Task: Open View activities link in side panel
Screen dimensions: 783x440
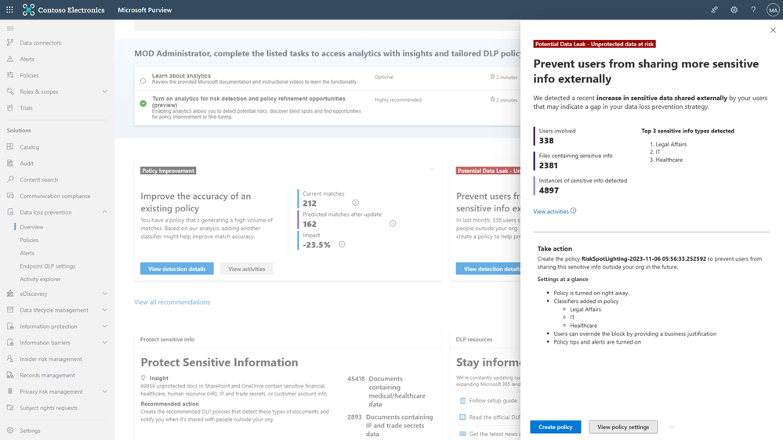Action: tap(551, 211)
